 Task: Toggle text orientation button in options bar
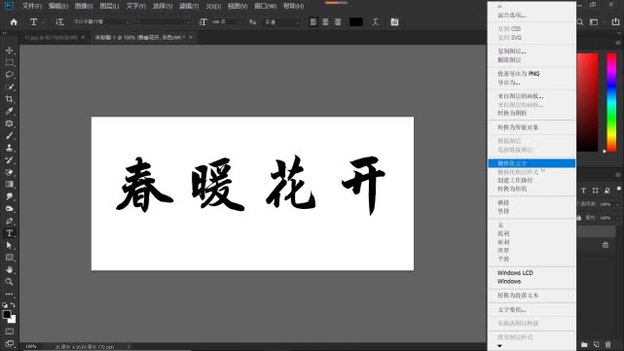(x=59, y=21)
